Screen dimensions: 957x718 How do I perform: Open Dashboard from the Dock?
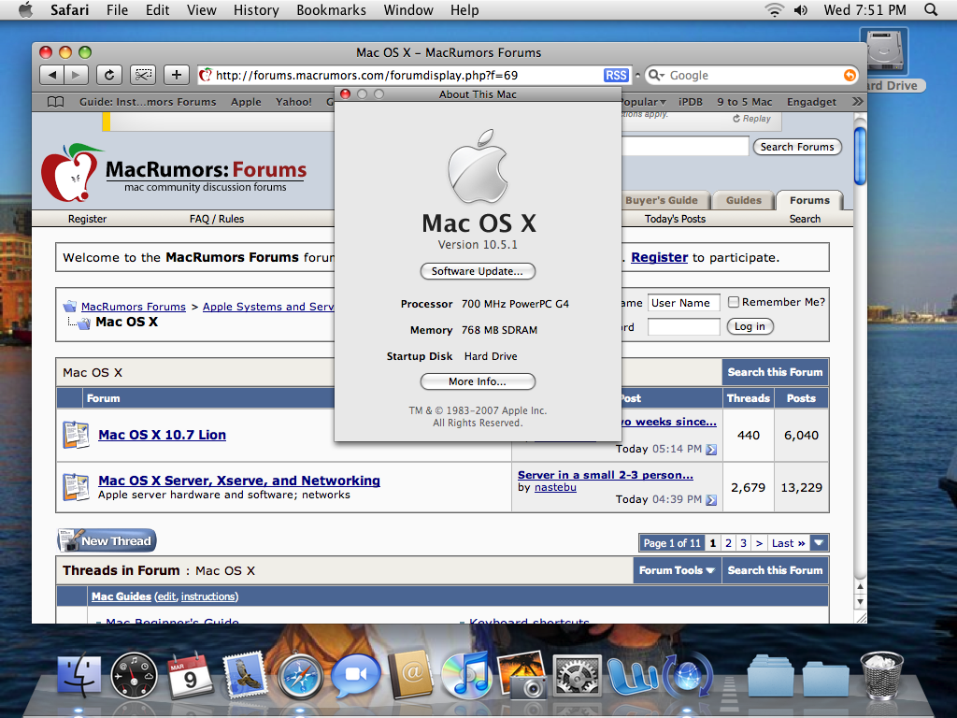135,676
